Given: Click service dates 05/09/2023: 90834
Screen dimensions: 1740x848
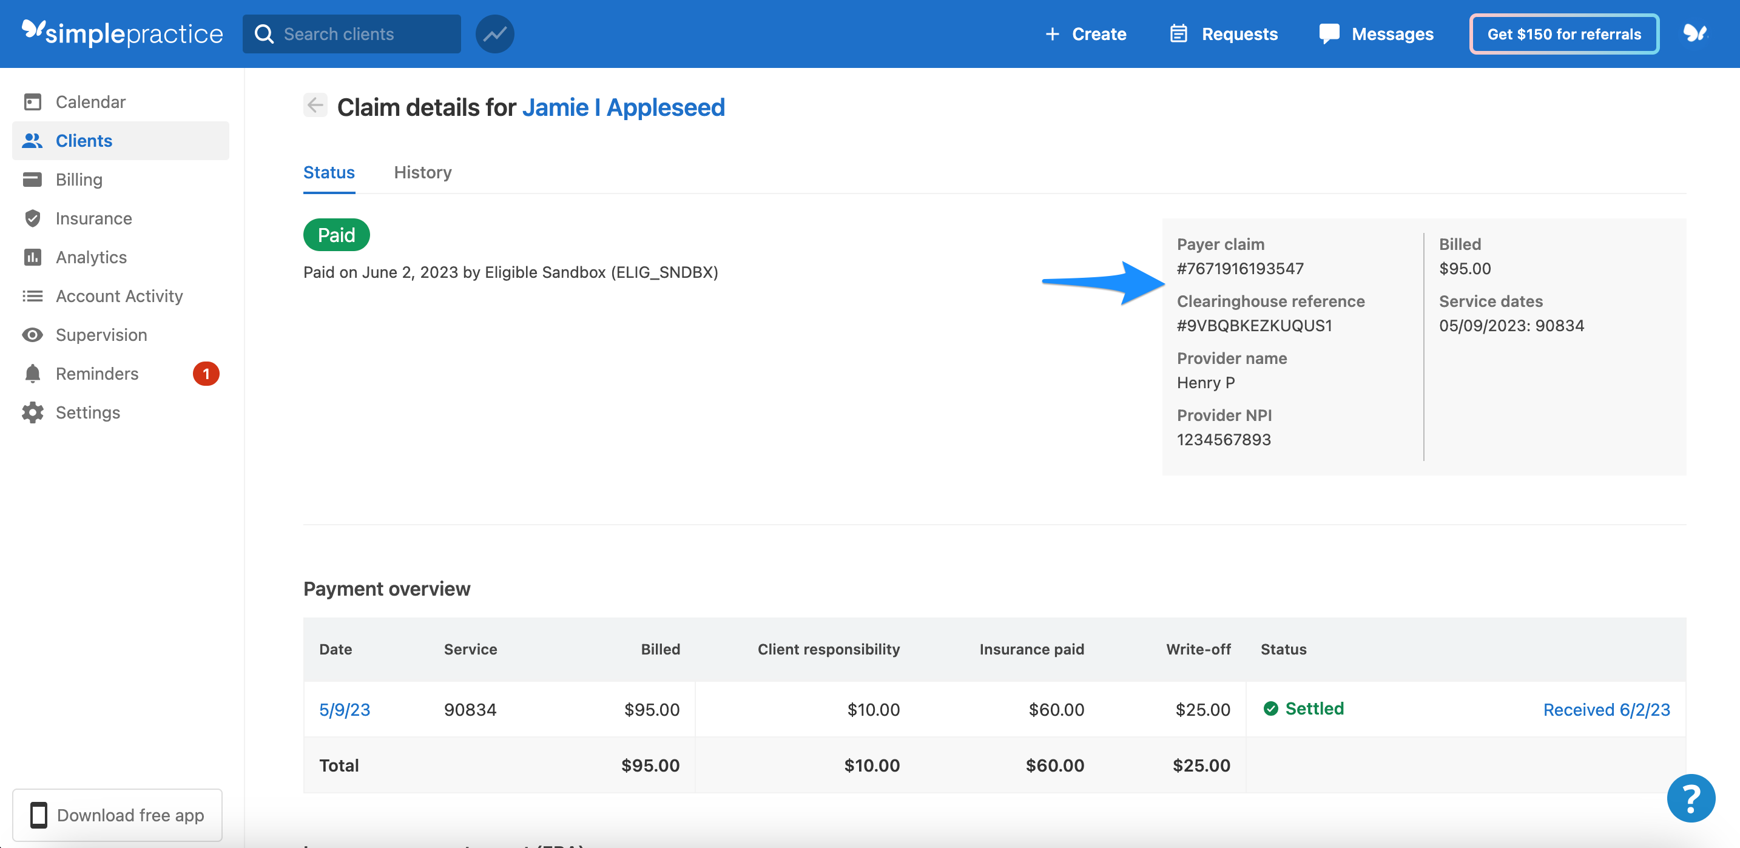Looking at the screenshot, I should click(1511, 325).
